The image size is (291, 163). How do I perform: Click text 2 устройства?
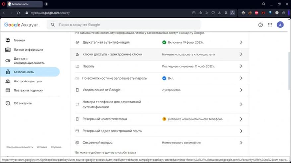click(171, 90)
